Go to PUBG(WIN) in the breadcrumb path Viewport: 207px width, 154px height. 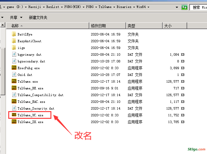72,7
